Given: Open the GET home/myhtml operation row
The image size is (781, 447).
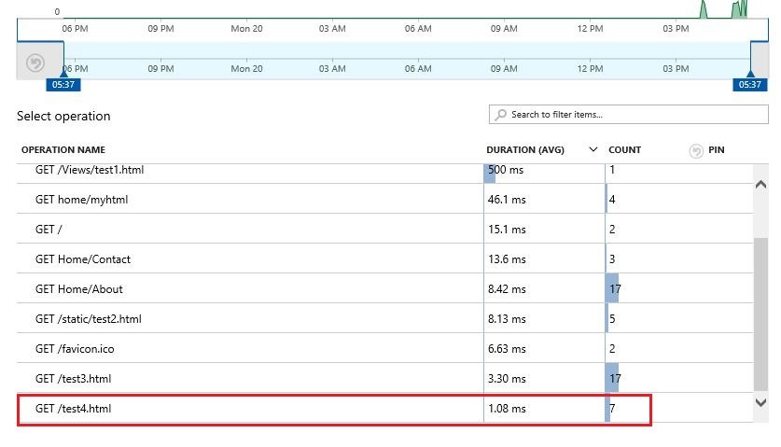Looking at the screenshot, I should coord(81,200).
